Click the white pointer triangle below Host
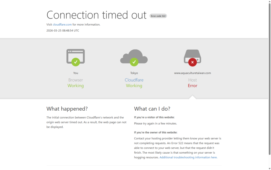 [x=193, y=97]
